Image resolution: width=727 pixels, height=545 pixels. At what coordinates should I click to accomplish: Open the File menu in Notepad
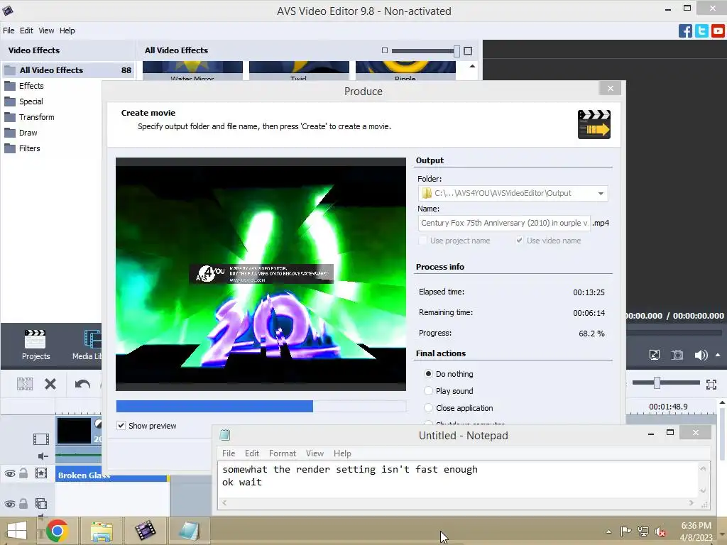(x=229, y=453)
